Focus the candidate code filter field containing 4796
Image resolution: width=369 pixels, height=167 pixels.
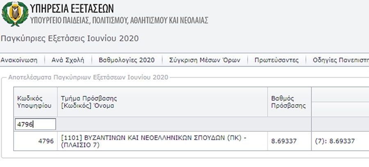click(x=36, y=124)
